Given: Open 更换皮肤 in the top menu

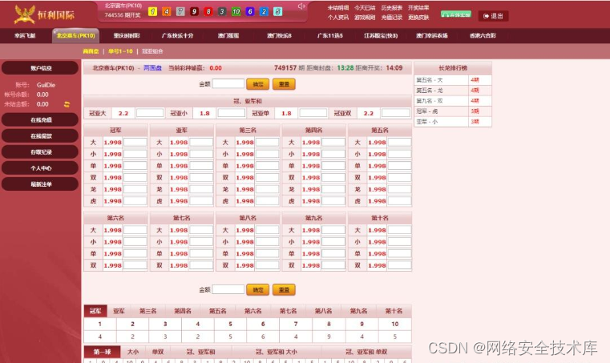Looking at the screenshot, I should click(418, 18).
